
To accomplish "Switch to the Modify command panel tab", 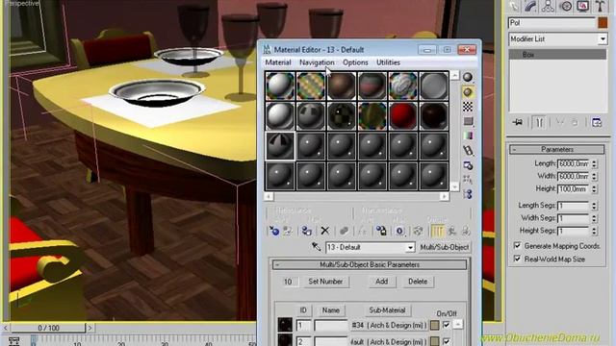I will tap(530, 6).
